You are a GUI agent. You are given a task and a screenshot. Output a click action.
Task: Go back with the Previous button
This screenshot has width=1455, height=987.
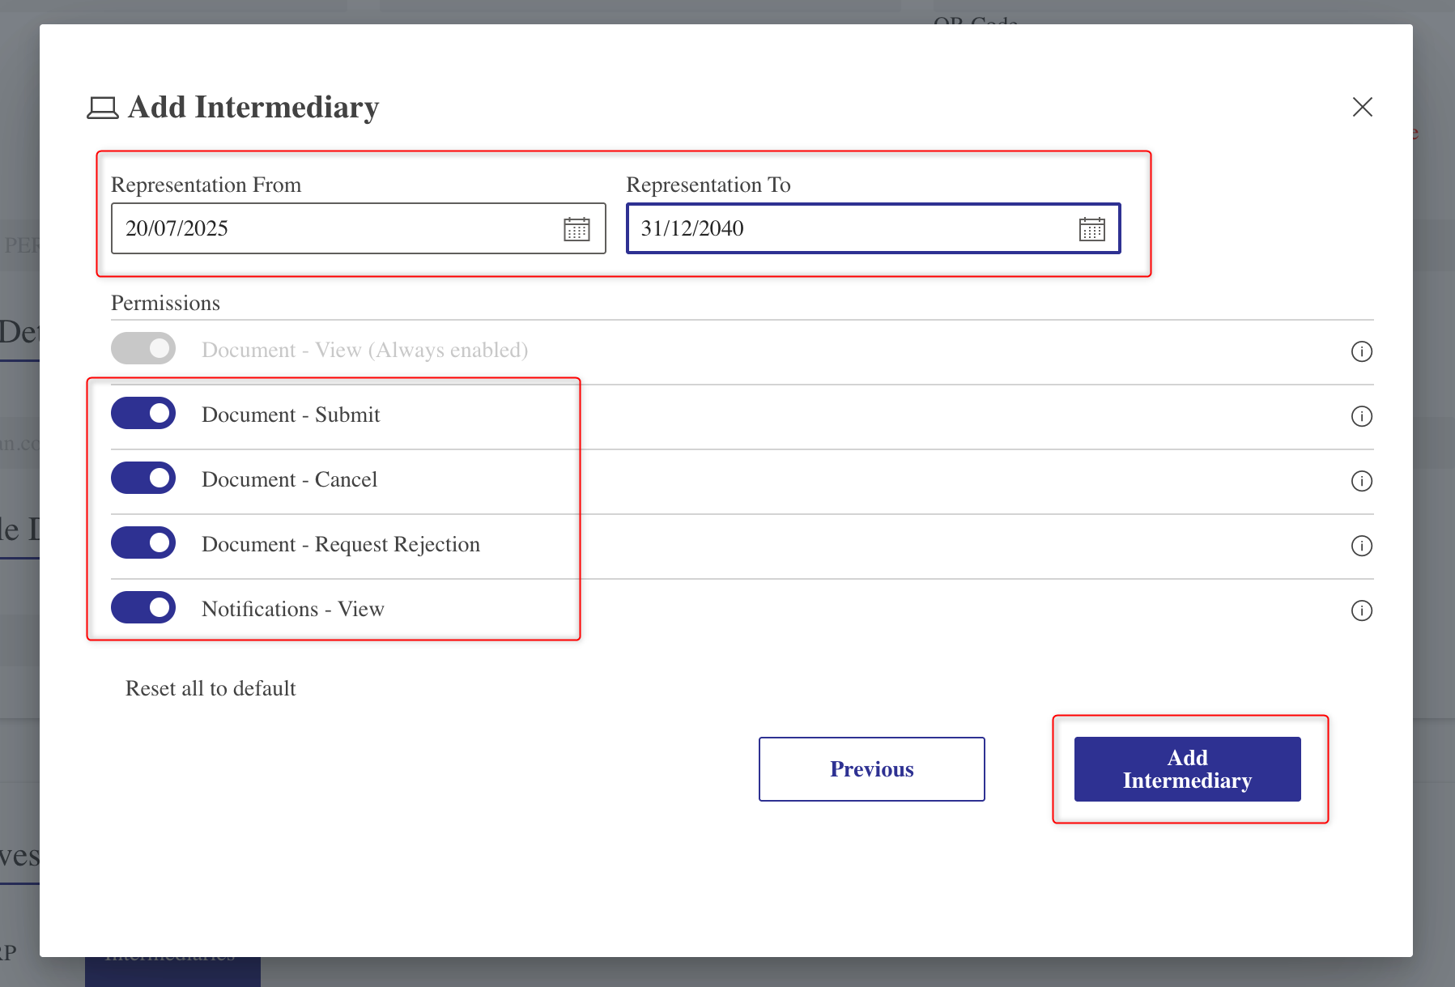tap(872, 769)
